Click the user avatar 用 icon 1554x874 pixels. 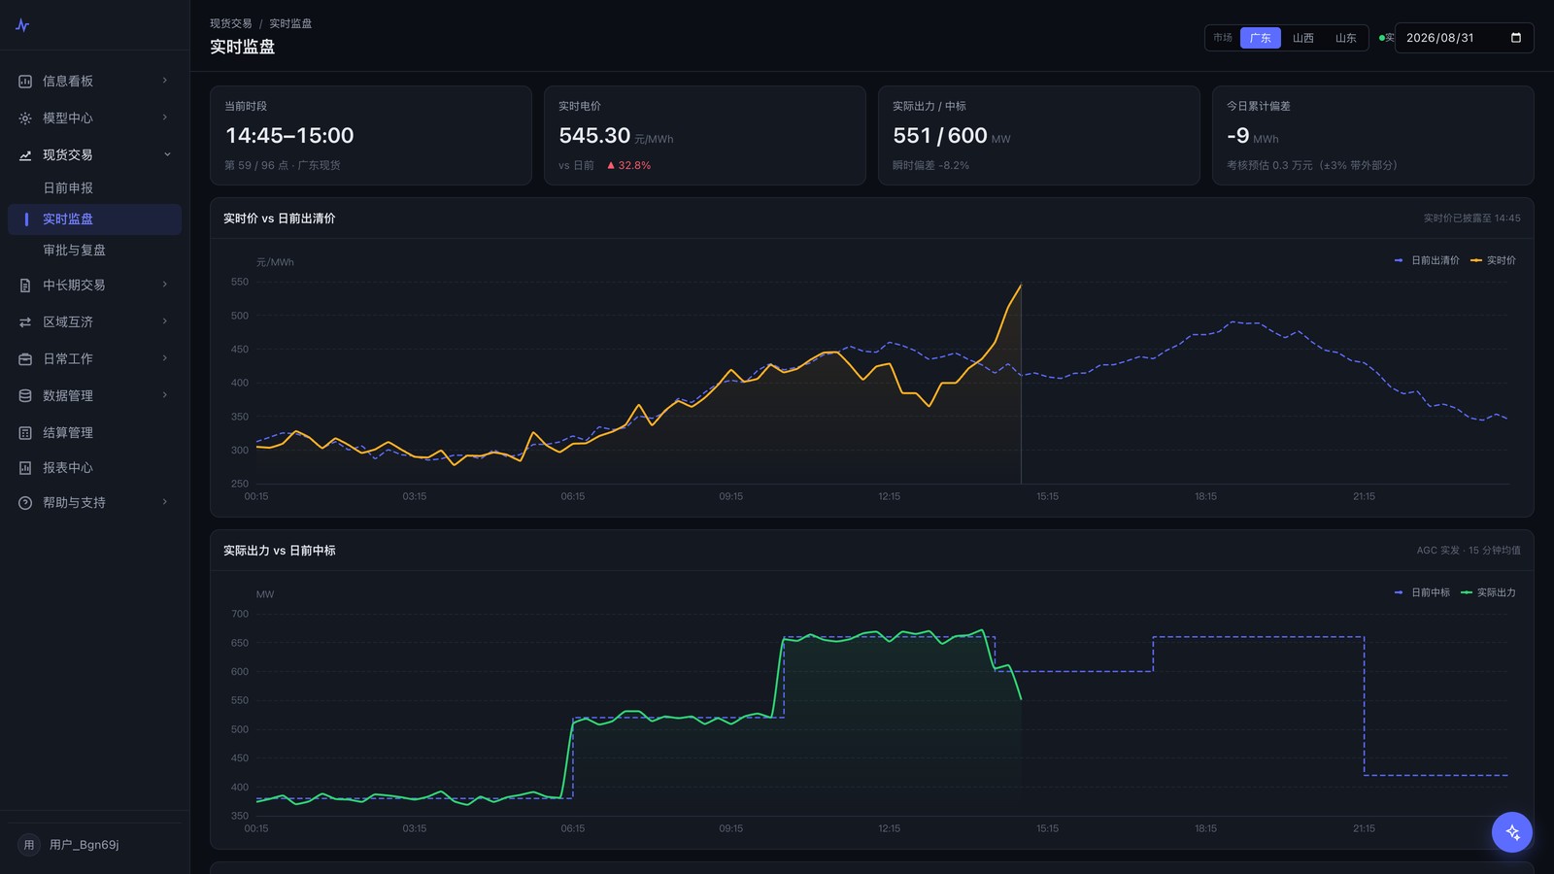[x=29, y=845]
